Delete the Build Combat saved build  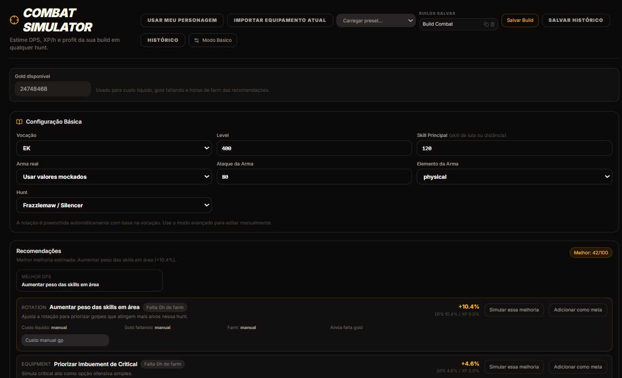tap(492, 24)
